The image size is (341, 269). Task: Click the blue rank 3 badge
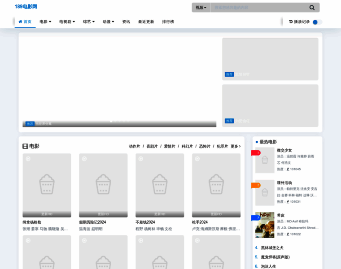(256, 218)
